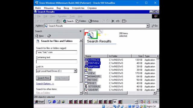Sort results by In Folder column
Image resolution: width=193 pixels, height=108 pixels.
click(120, 56)
